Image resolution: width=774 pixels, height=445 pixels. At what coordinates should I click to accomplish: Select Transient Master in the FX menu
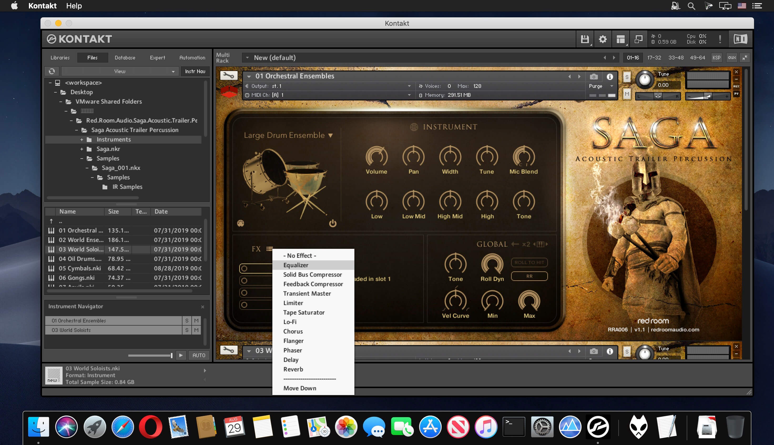point(313,294)
